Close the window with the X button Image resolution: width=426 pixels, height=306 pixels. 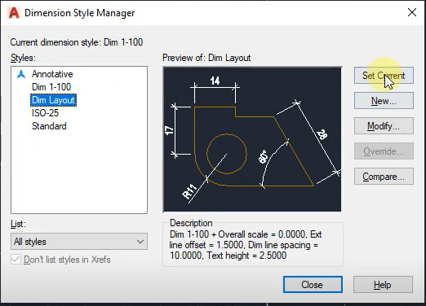click(412, 12)
